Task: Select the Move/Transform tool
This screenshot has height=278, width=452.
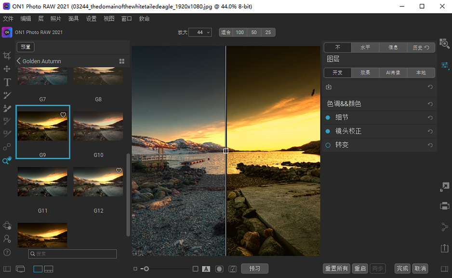Action: click(x=7, y=69)
